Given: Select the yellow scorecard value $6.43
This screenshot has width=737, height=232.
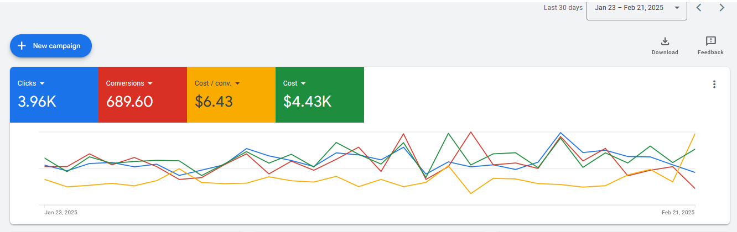Looking at the screenshot, I should click(214, 102).
